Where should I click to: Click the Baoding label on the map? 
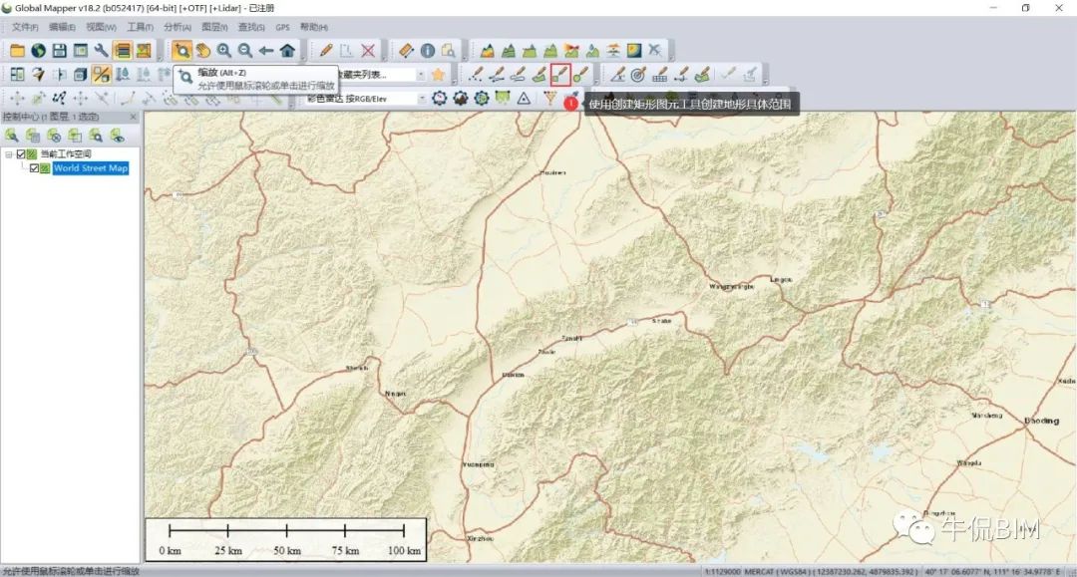[x=1041, y=421]
